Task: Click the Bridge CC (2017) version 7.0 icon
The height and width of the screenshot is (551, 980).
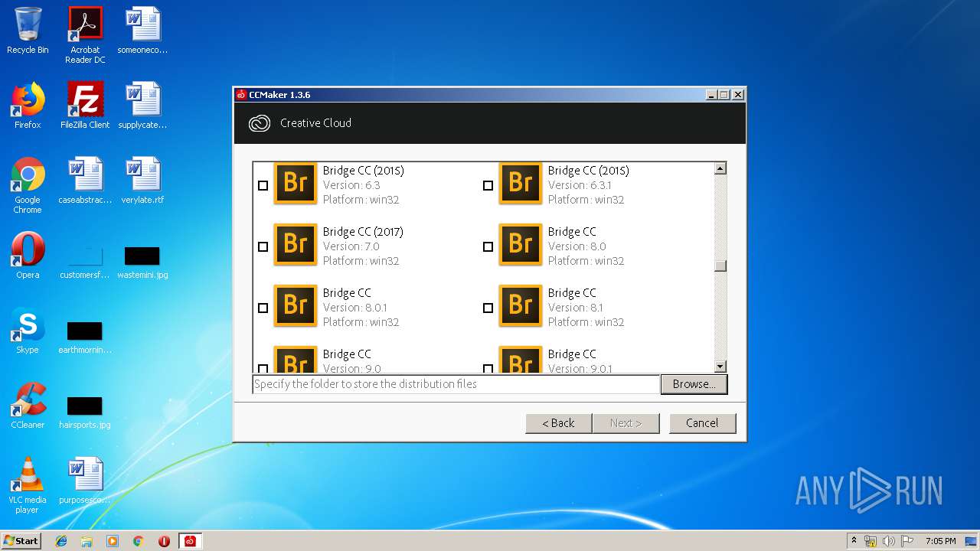Action: tap(296, 245)
